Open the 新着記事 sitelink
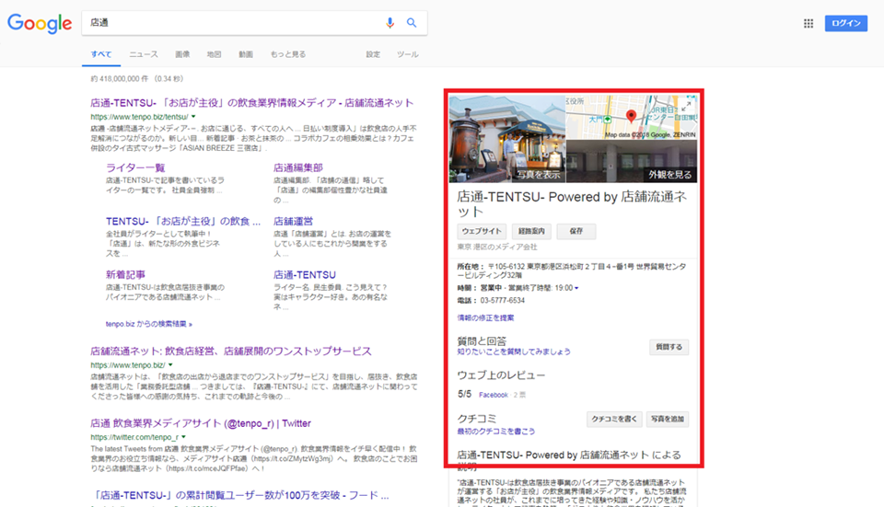The image size is (884, 507). (x=126, y=275)
